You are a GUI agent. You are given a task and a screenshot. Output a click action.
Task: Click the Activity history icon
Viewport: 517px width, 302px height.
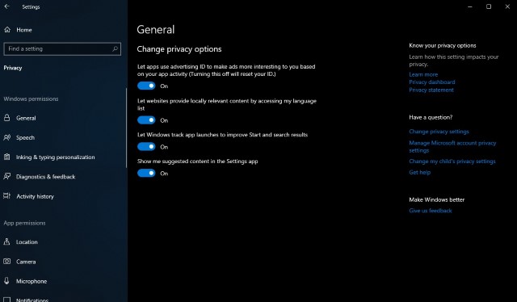pyautogui.click(x=7, y=196)
